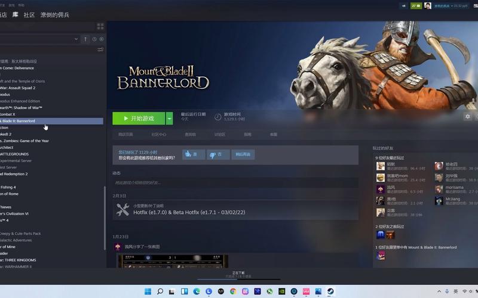
Task: Click the announcements megaphone icon
Action: coord(404,6)
